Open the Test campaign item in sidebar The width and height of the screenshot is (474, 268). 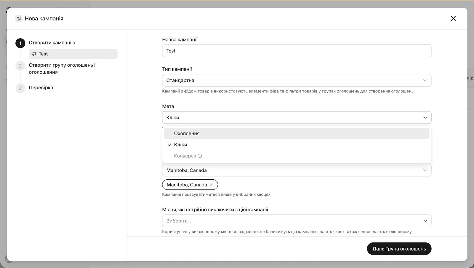pyautogui.click(x=73, y=54)
